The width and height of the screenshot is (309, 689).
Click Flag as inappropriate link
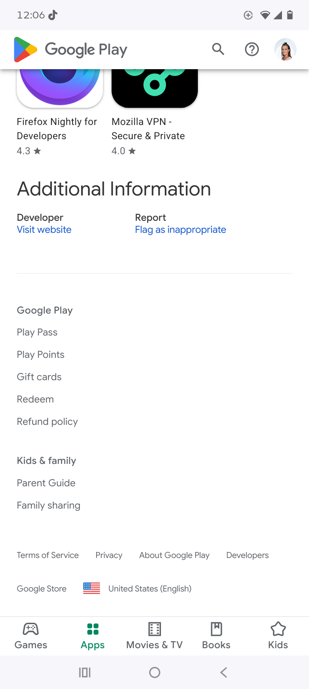click(181, 230)
